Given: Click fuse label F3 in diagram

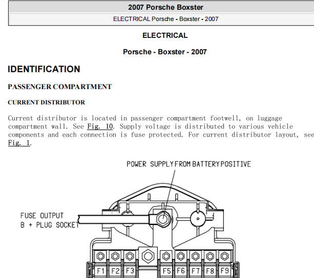Looking at the screenshot, I should (130, 271).
